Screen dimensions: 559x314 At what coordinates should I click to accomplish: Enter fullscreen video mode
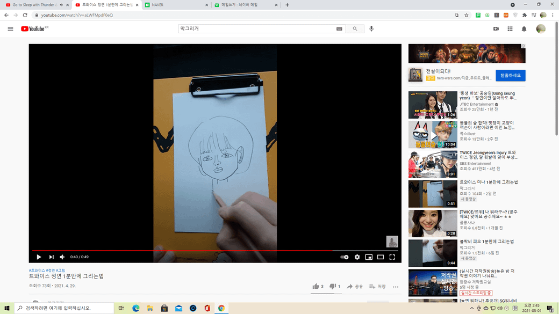[392, 257]
